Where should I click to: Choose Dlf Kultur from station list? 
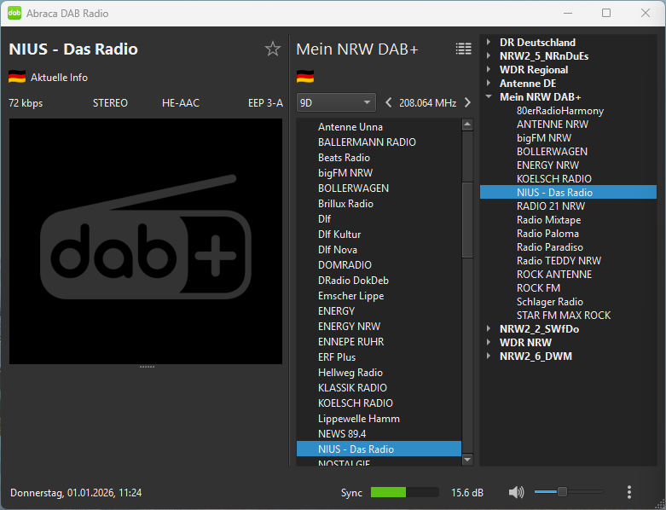[339, 235]
